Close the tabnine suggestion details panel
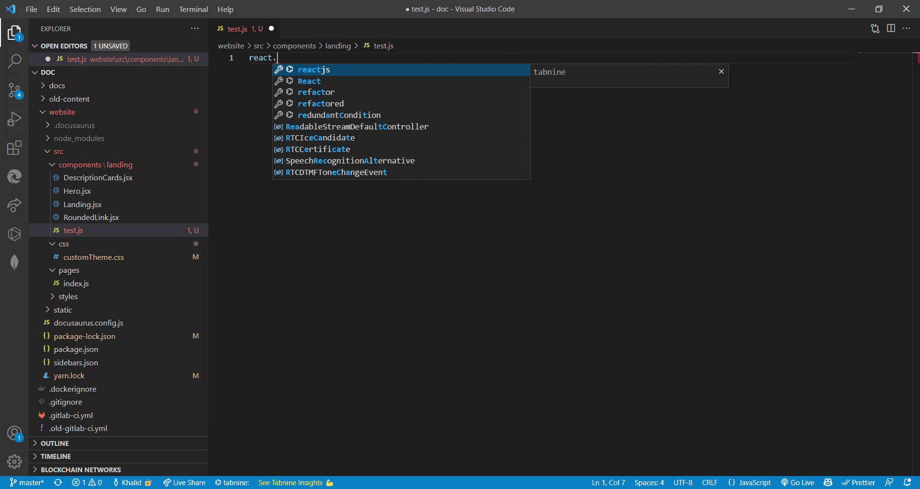The image size is (920, 489). tap(721, 71)
